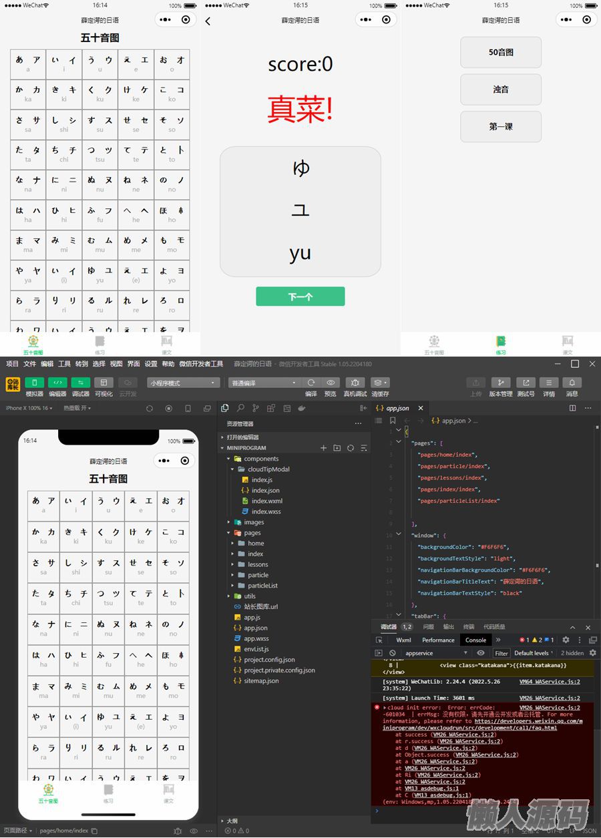Click back arrow in score preview

(x=208, y=21)
